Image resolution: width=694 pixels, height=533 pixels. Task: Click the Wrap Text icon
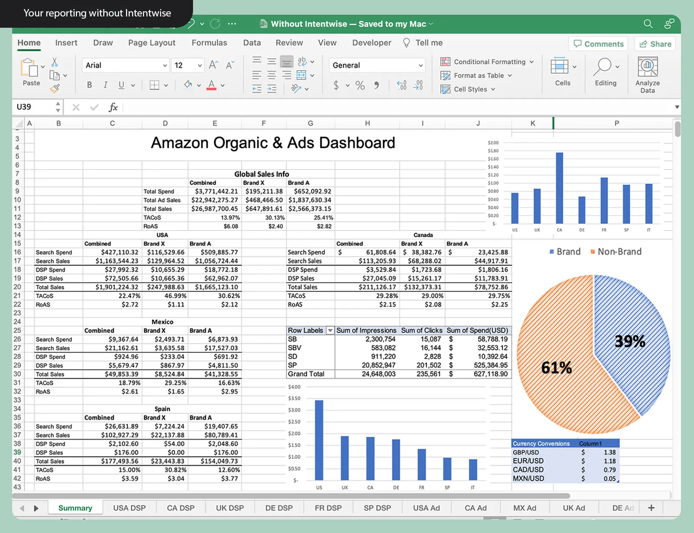(302, 61)
